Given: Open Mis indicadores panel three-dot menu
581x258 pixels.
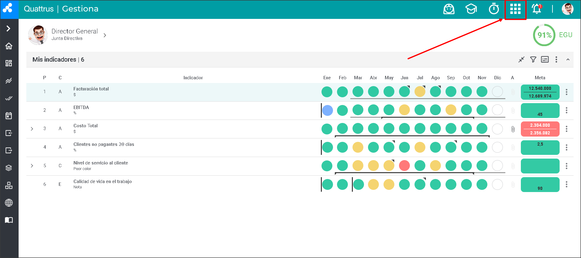Looking at the screenshot, I should tap(556, 59).
